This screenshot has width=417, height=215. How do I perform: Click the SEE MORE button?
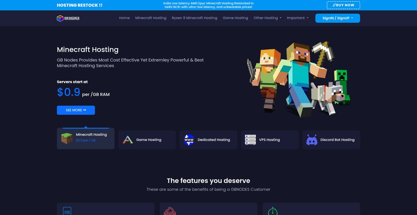pos(76,110)
